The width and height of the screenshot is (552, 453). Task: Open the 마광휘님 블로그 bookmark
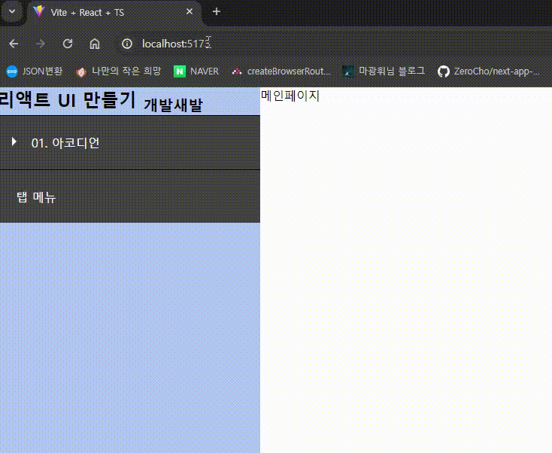[384, 71]
